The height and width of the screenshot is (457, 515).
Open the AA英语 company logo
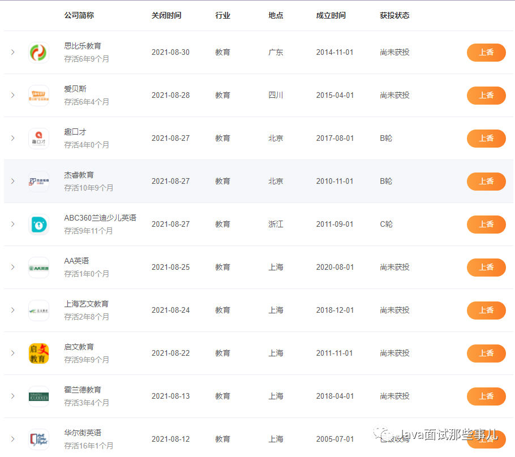(x=38, y=268)
